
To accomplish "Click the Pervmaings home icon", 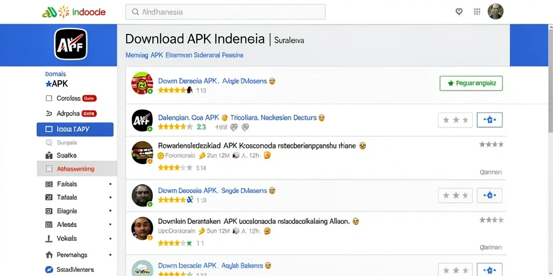I will click(49, 254).
